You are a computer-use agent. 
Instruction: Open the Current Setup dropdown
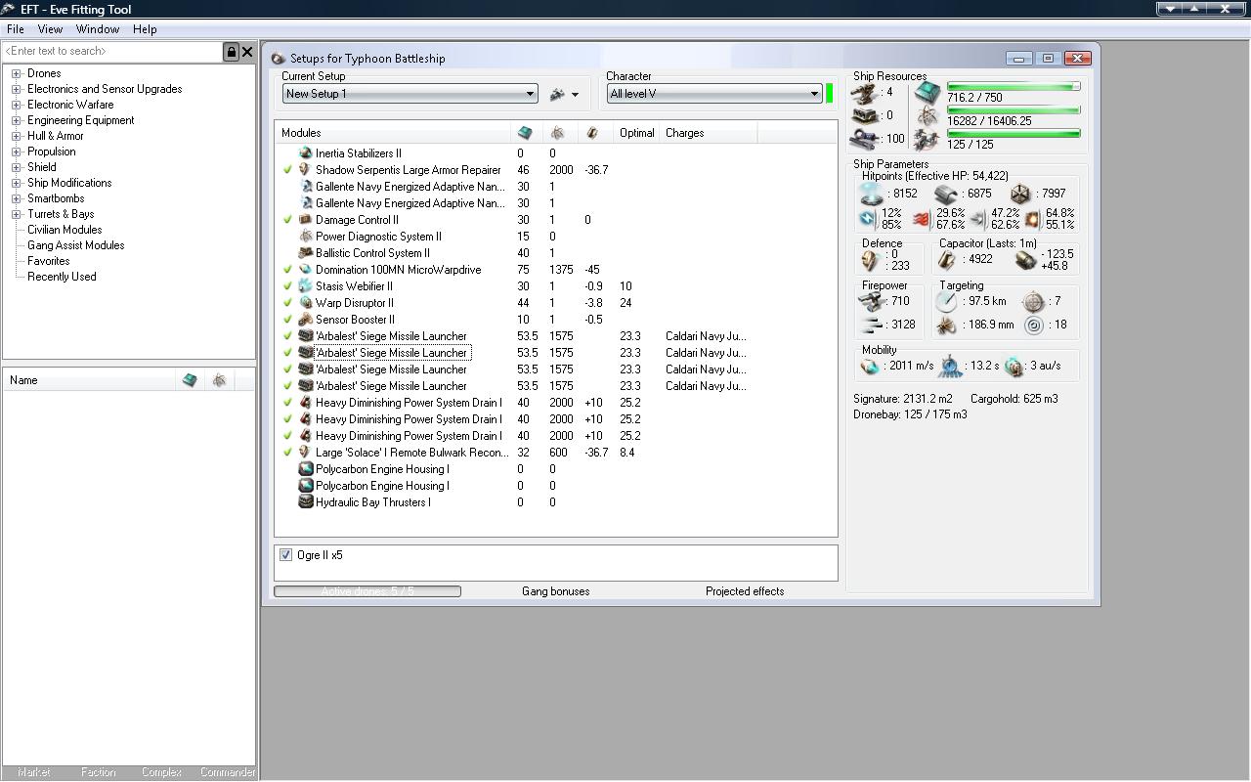(x=410, y=94)
